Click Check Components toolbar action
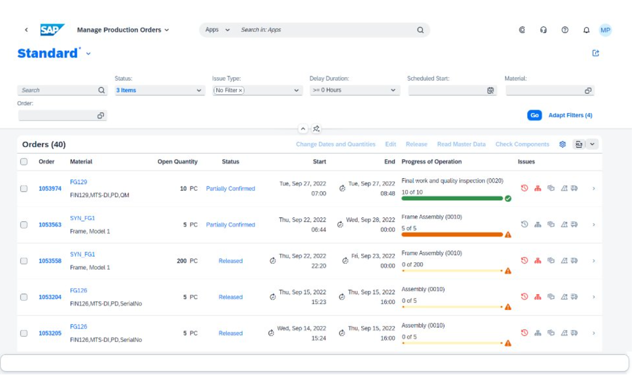The image size is (634, 376). pyautogui.click(x=522, y=144)
